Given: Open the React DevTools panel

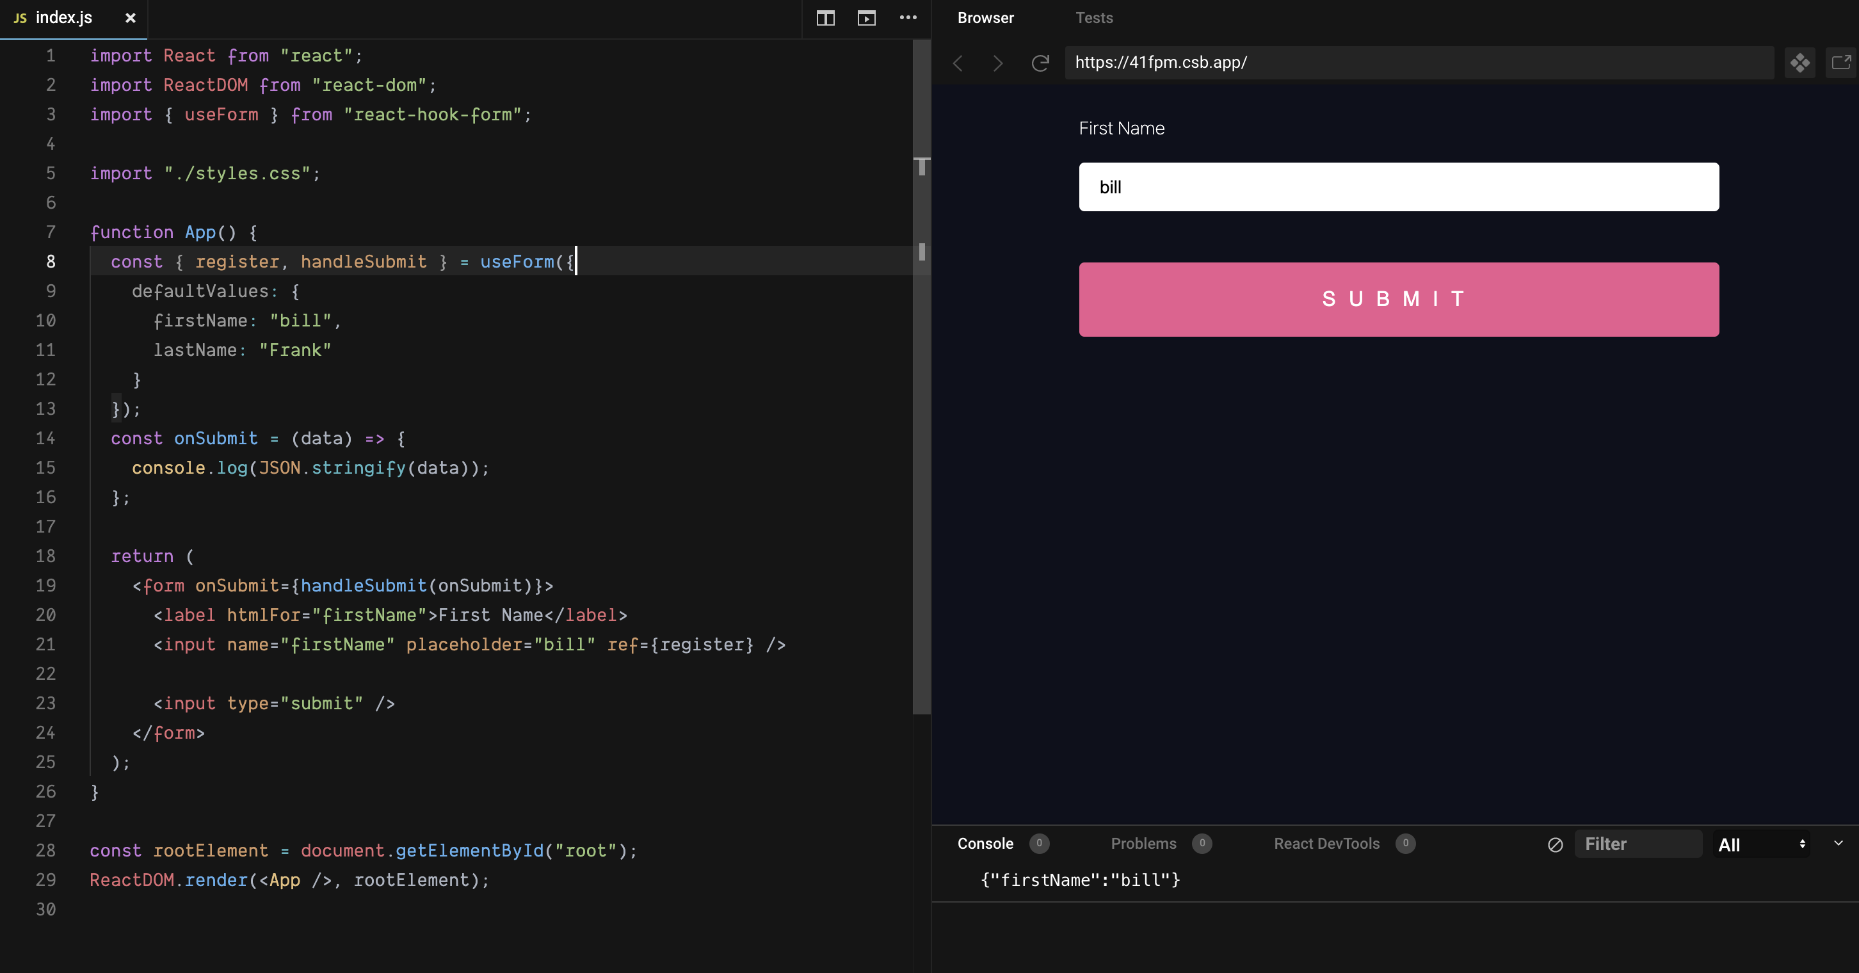Looking at the screenshot, I should pyautogui.click(x=1326, y=844).
